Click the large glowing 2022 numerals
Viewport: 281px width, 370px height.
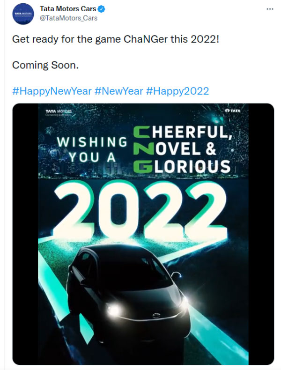pos(140,210)
